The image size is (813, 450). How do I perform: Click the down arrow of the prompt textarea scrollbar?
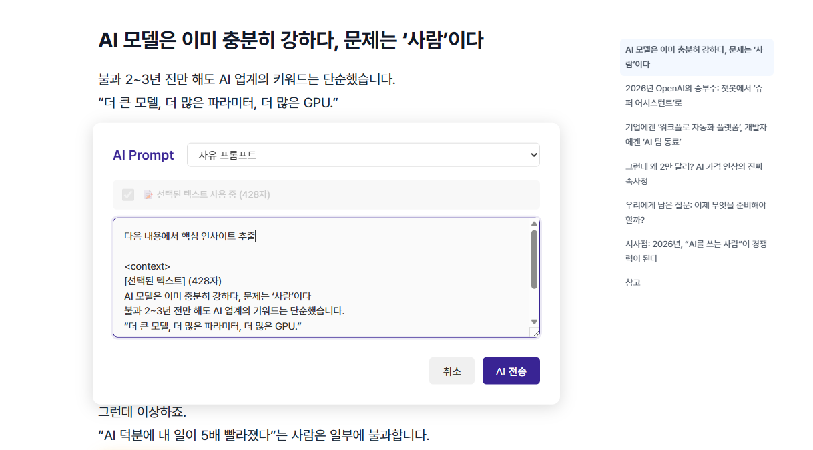tap(534, 322)
